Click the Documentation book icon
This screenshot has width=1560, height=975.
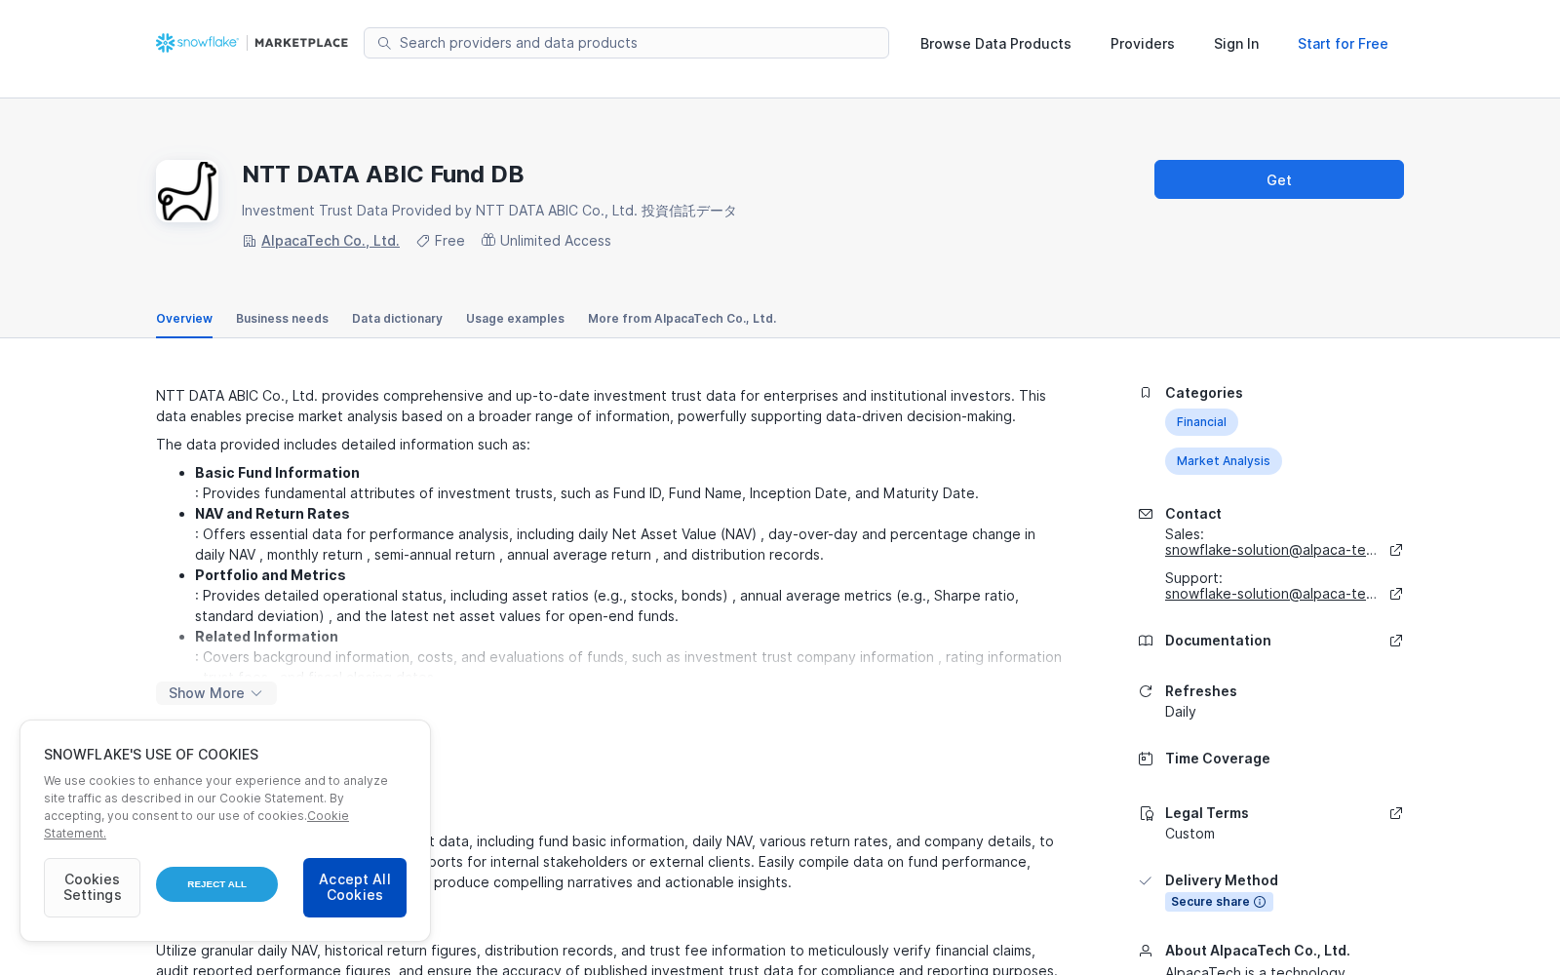click(x=1146, y=641)
